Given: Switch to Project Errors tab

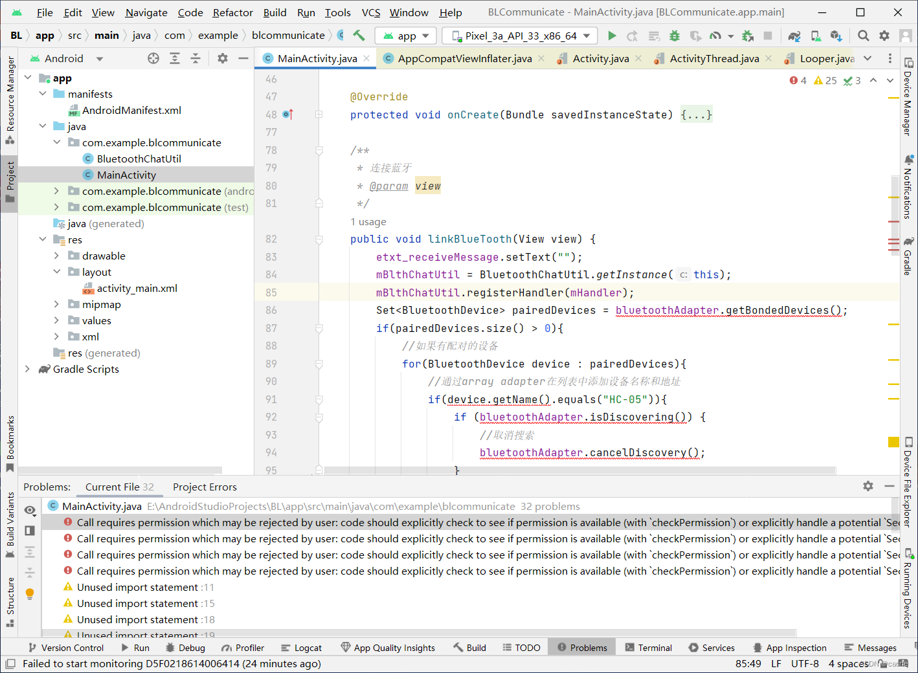Looking at the screenshot, I should point(205,487).
